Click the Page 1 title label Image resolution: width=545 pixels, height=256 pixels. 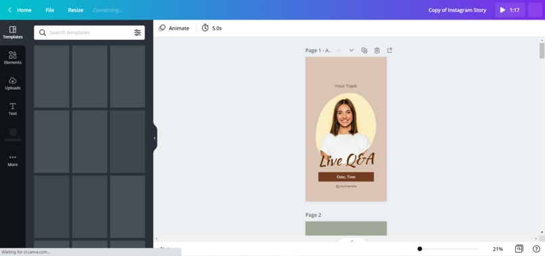pos(318,51)
